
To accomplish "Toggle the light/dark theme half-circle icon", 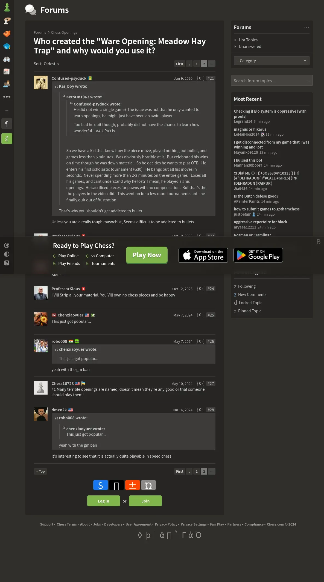I will (7, 254).
